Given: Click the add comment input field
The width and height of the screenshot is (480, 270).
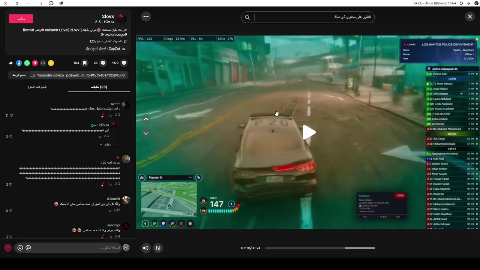Looking at the screenshot, I should (68, 248).
